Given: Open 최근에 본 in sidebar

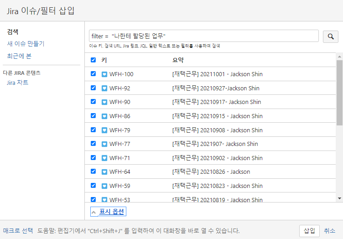Looking at the screenshot, I should (19, 56).
